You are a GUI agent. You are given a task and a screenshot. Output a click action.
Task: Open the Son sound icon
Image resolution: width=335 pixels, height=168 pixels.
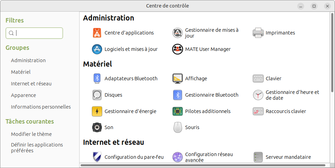pyautogui.click(x=97, y=127)
